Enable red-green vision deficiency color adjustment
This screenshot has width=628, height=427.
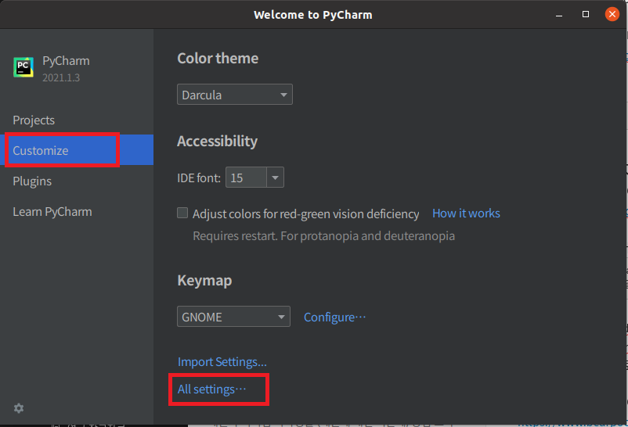182,213
